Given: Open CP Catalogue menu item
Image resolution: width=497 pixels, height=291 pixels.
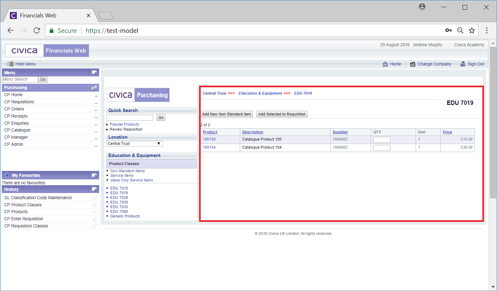Looking at the screenshot, I should click(x=17, y=130).
